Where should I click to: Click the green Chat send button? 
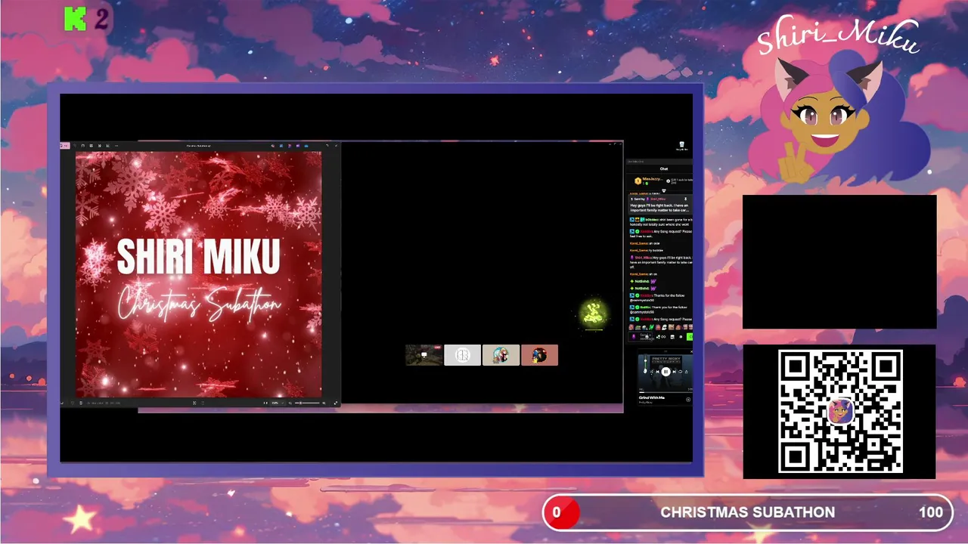tap(690, 336)
